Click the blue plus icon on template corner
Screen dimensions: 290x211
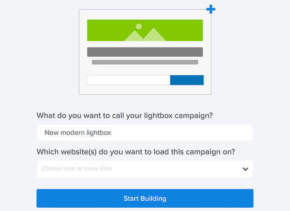click(x=211, y=9)
